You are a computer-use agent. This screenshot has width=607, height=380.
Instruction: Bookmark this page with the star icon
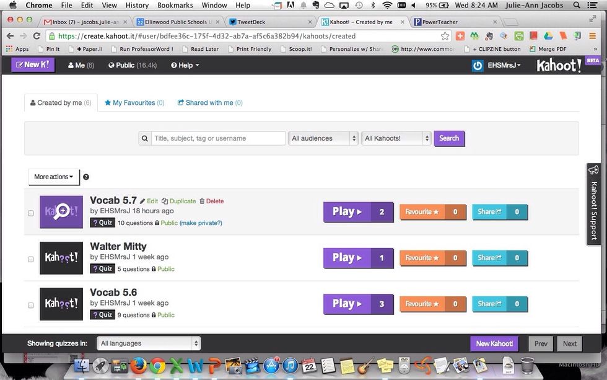coord(445,36)
